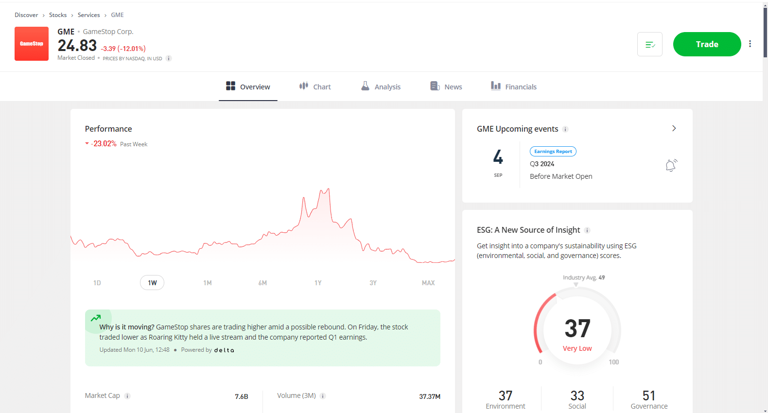Click the Market Cap info icon
The width and height of the screenshot is (768, 413).
127,396
